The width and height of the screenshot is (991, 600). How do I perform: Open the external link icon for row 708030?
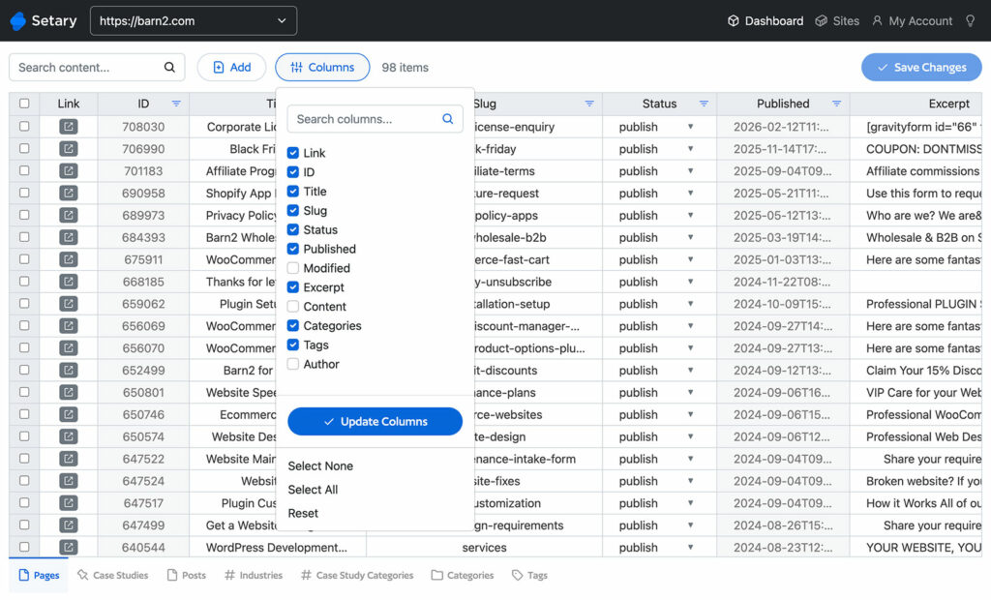pos(69,127)
